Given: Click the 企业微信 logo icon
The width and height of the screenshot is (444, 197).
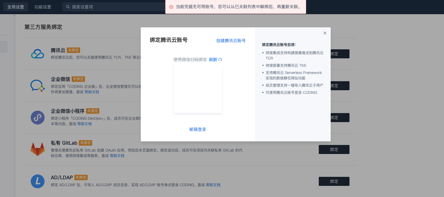Looking at the screenshot, I should [38, 86].
